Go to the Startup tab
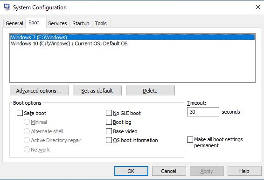This screenshot has width=264, height=180. 81,23
